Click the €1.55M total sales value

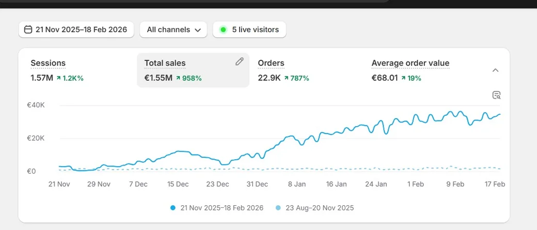click(x=158, y=78)
